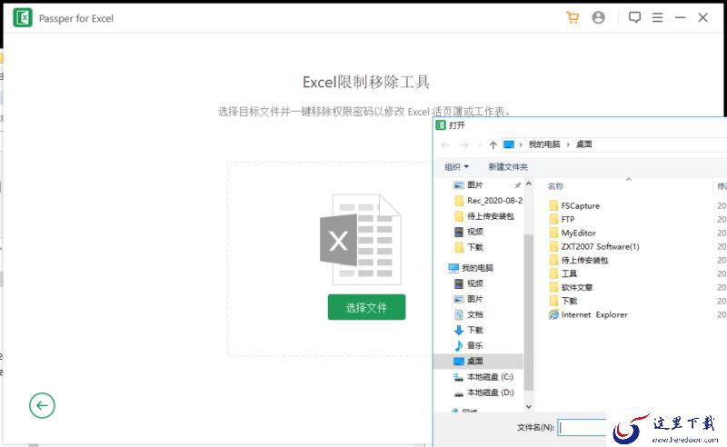Select the FTP folder
Viewport: 727px width, 447px height.
click(567, 219)
